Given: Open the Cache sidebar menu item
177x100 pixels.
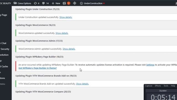Looking at the screenshot, I should [x=4, y=66].
